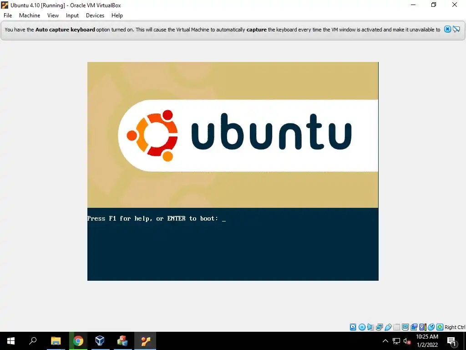Open the colored blocks app in taskbar
Viewport: 466px width, 350px height.
pyautogui.click(x=122, y=341)
